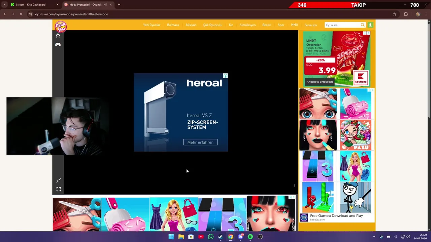Screen dimensions: 431x242
Task: Open pink roll game thumbnail below the game
Action: 125,214
